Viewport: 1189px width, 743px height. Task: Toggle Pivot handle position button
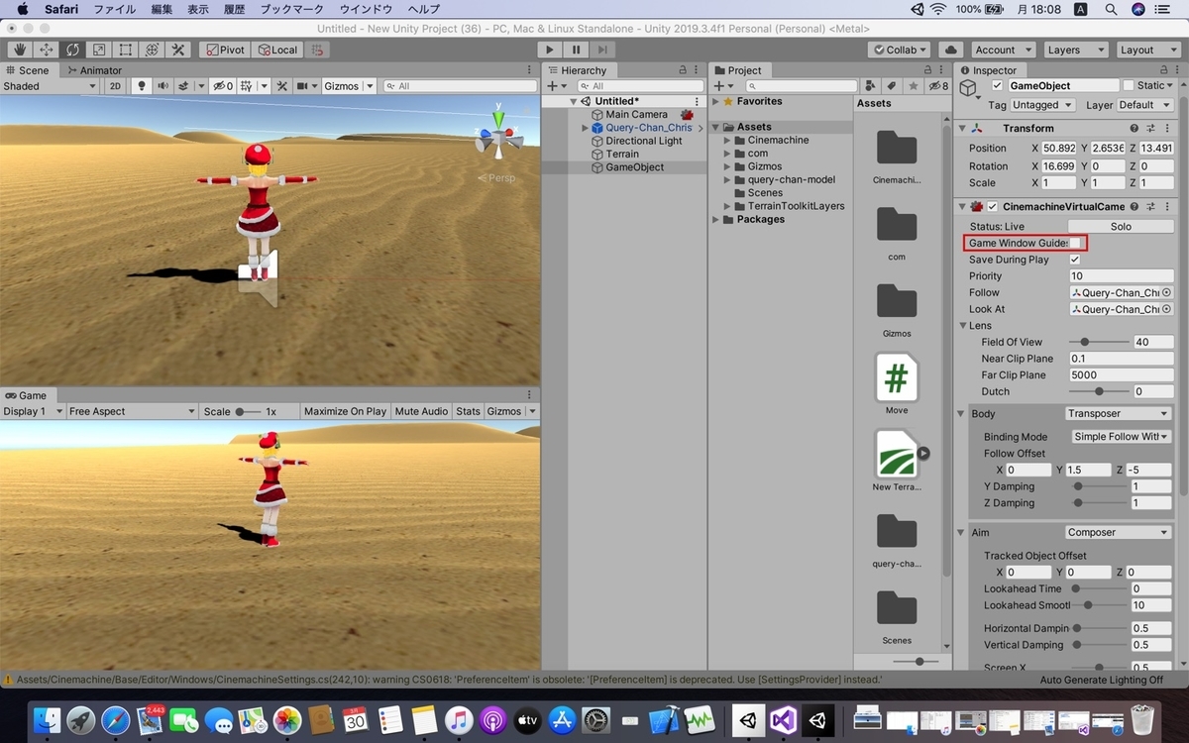[225, 50]
